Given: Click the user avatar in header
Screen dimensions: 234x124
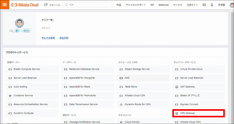Looking at the screenshot, I should (x=232, y=5).
